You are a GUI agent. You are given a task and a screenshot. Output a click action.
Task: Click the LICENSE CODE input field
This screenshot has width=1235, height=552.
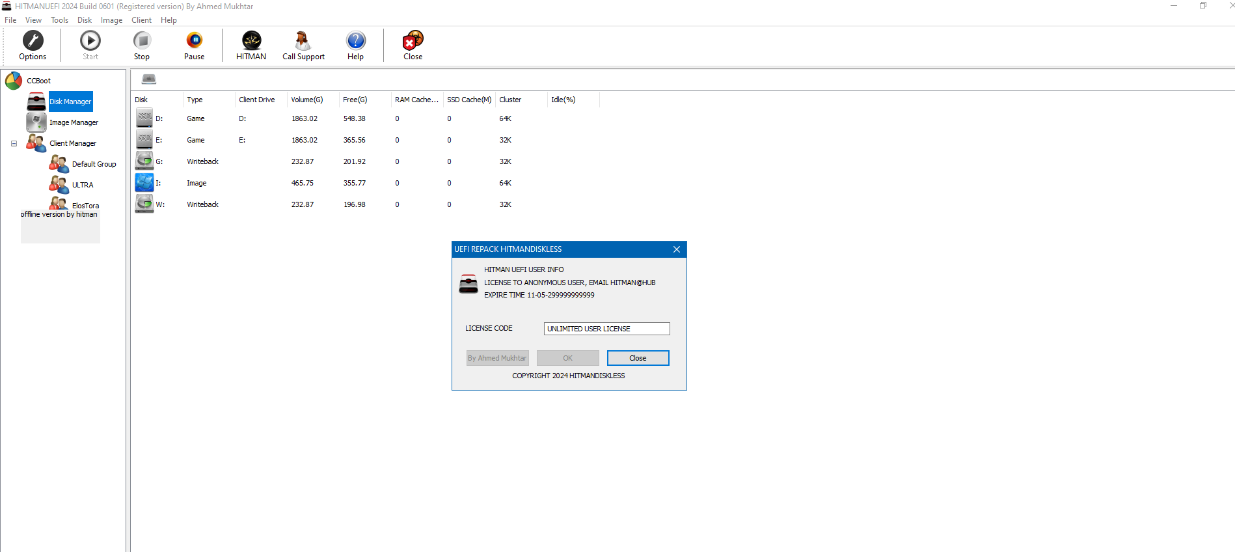607,329
